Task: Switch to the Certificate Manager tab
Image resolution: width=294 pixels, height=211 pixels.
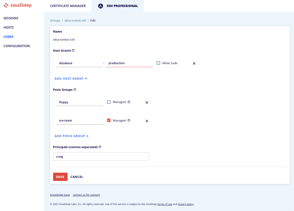Action: [68, 6]
